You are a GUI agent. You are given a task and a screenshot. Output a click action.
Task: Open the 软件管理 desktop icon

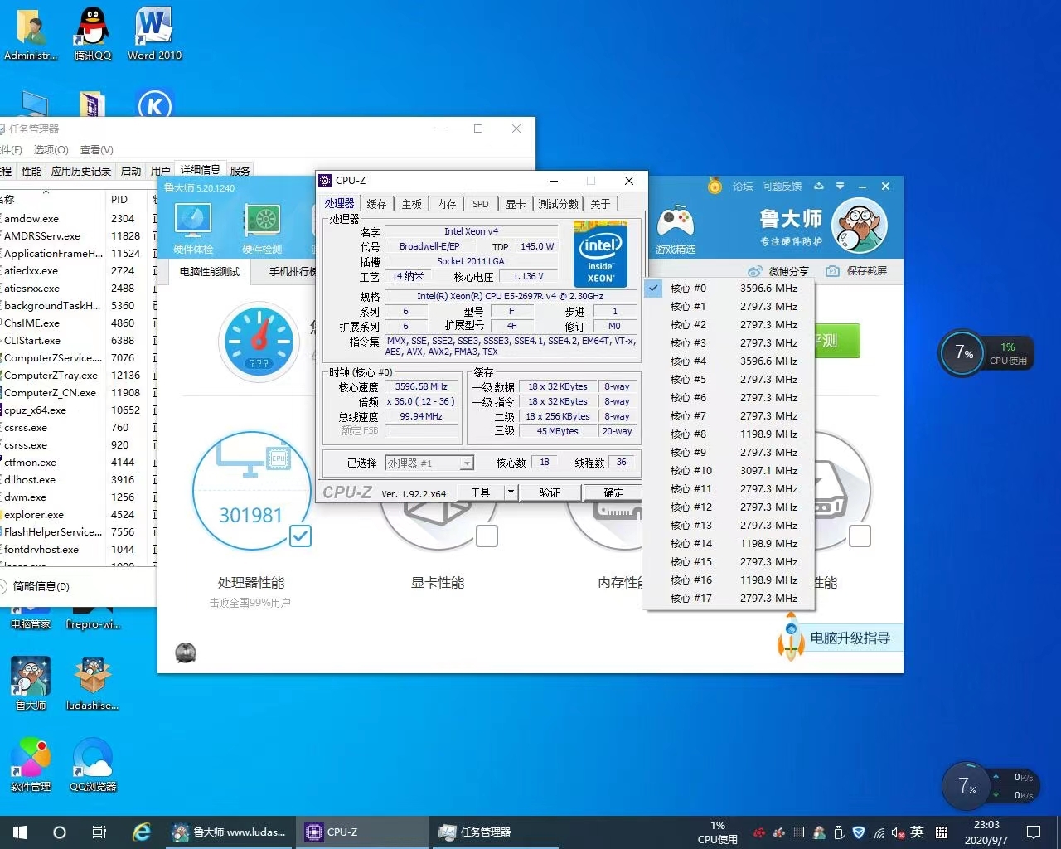pos(31,764)
